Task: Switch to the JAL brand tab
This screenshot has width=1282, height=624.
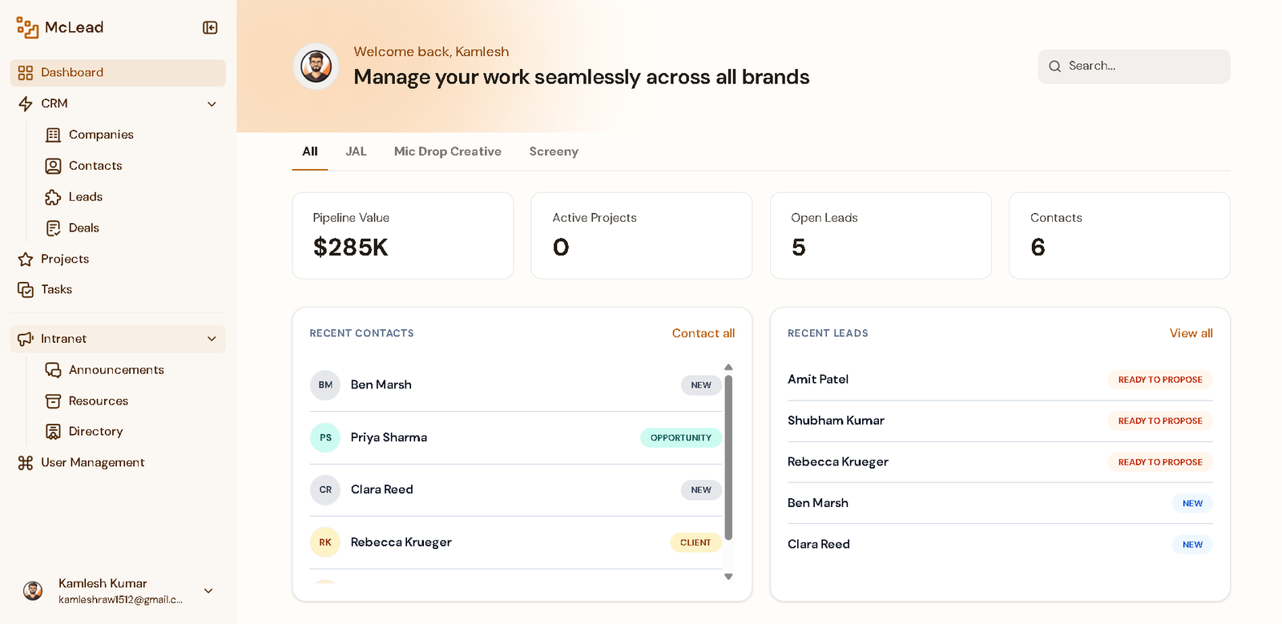Action: pos(356,151)
